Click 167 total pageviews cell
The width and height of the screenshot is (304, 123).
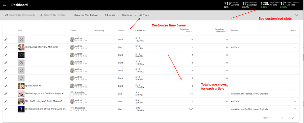coord(191,109)
